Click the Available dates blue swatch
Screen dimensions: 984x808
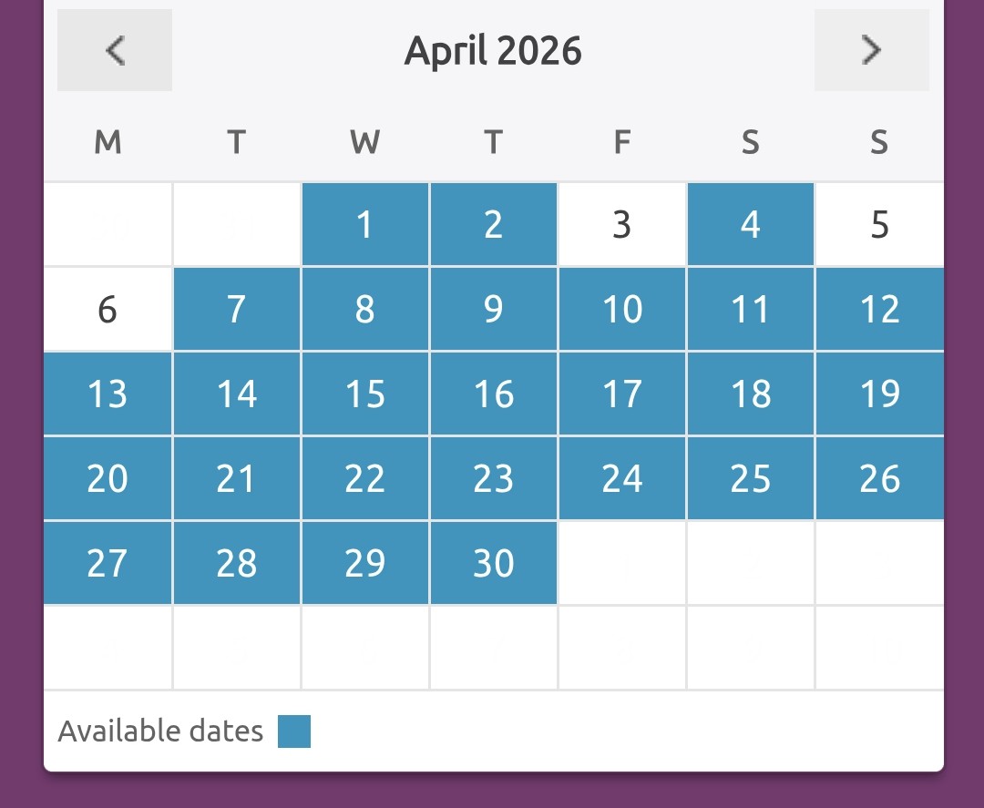[x=294, y=731]
